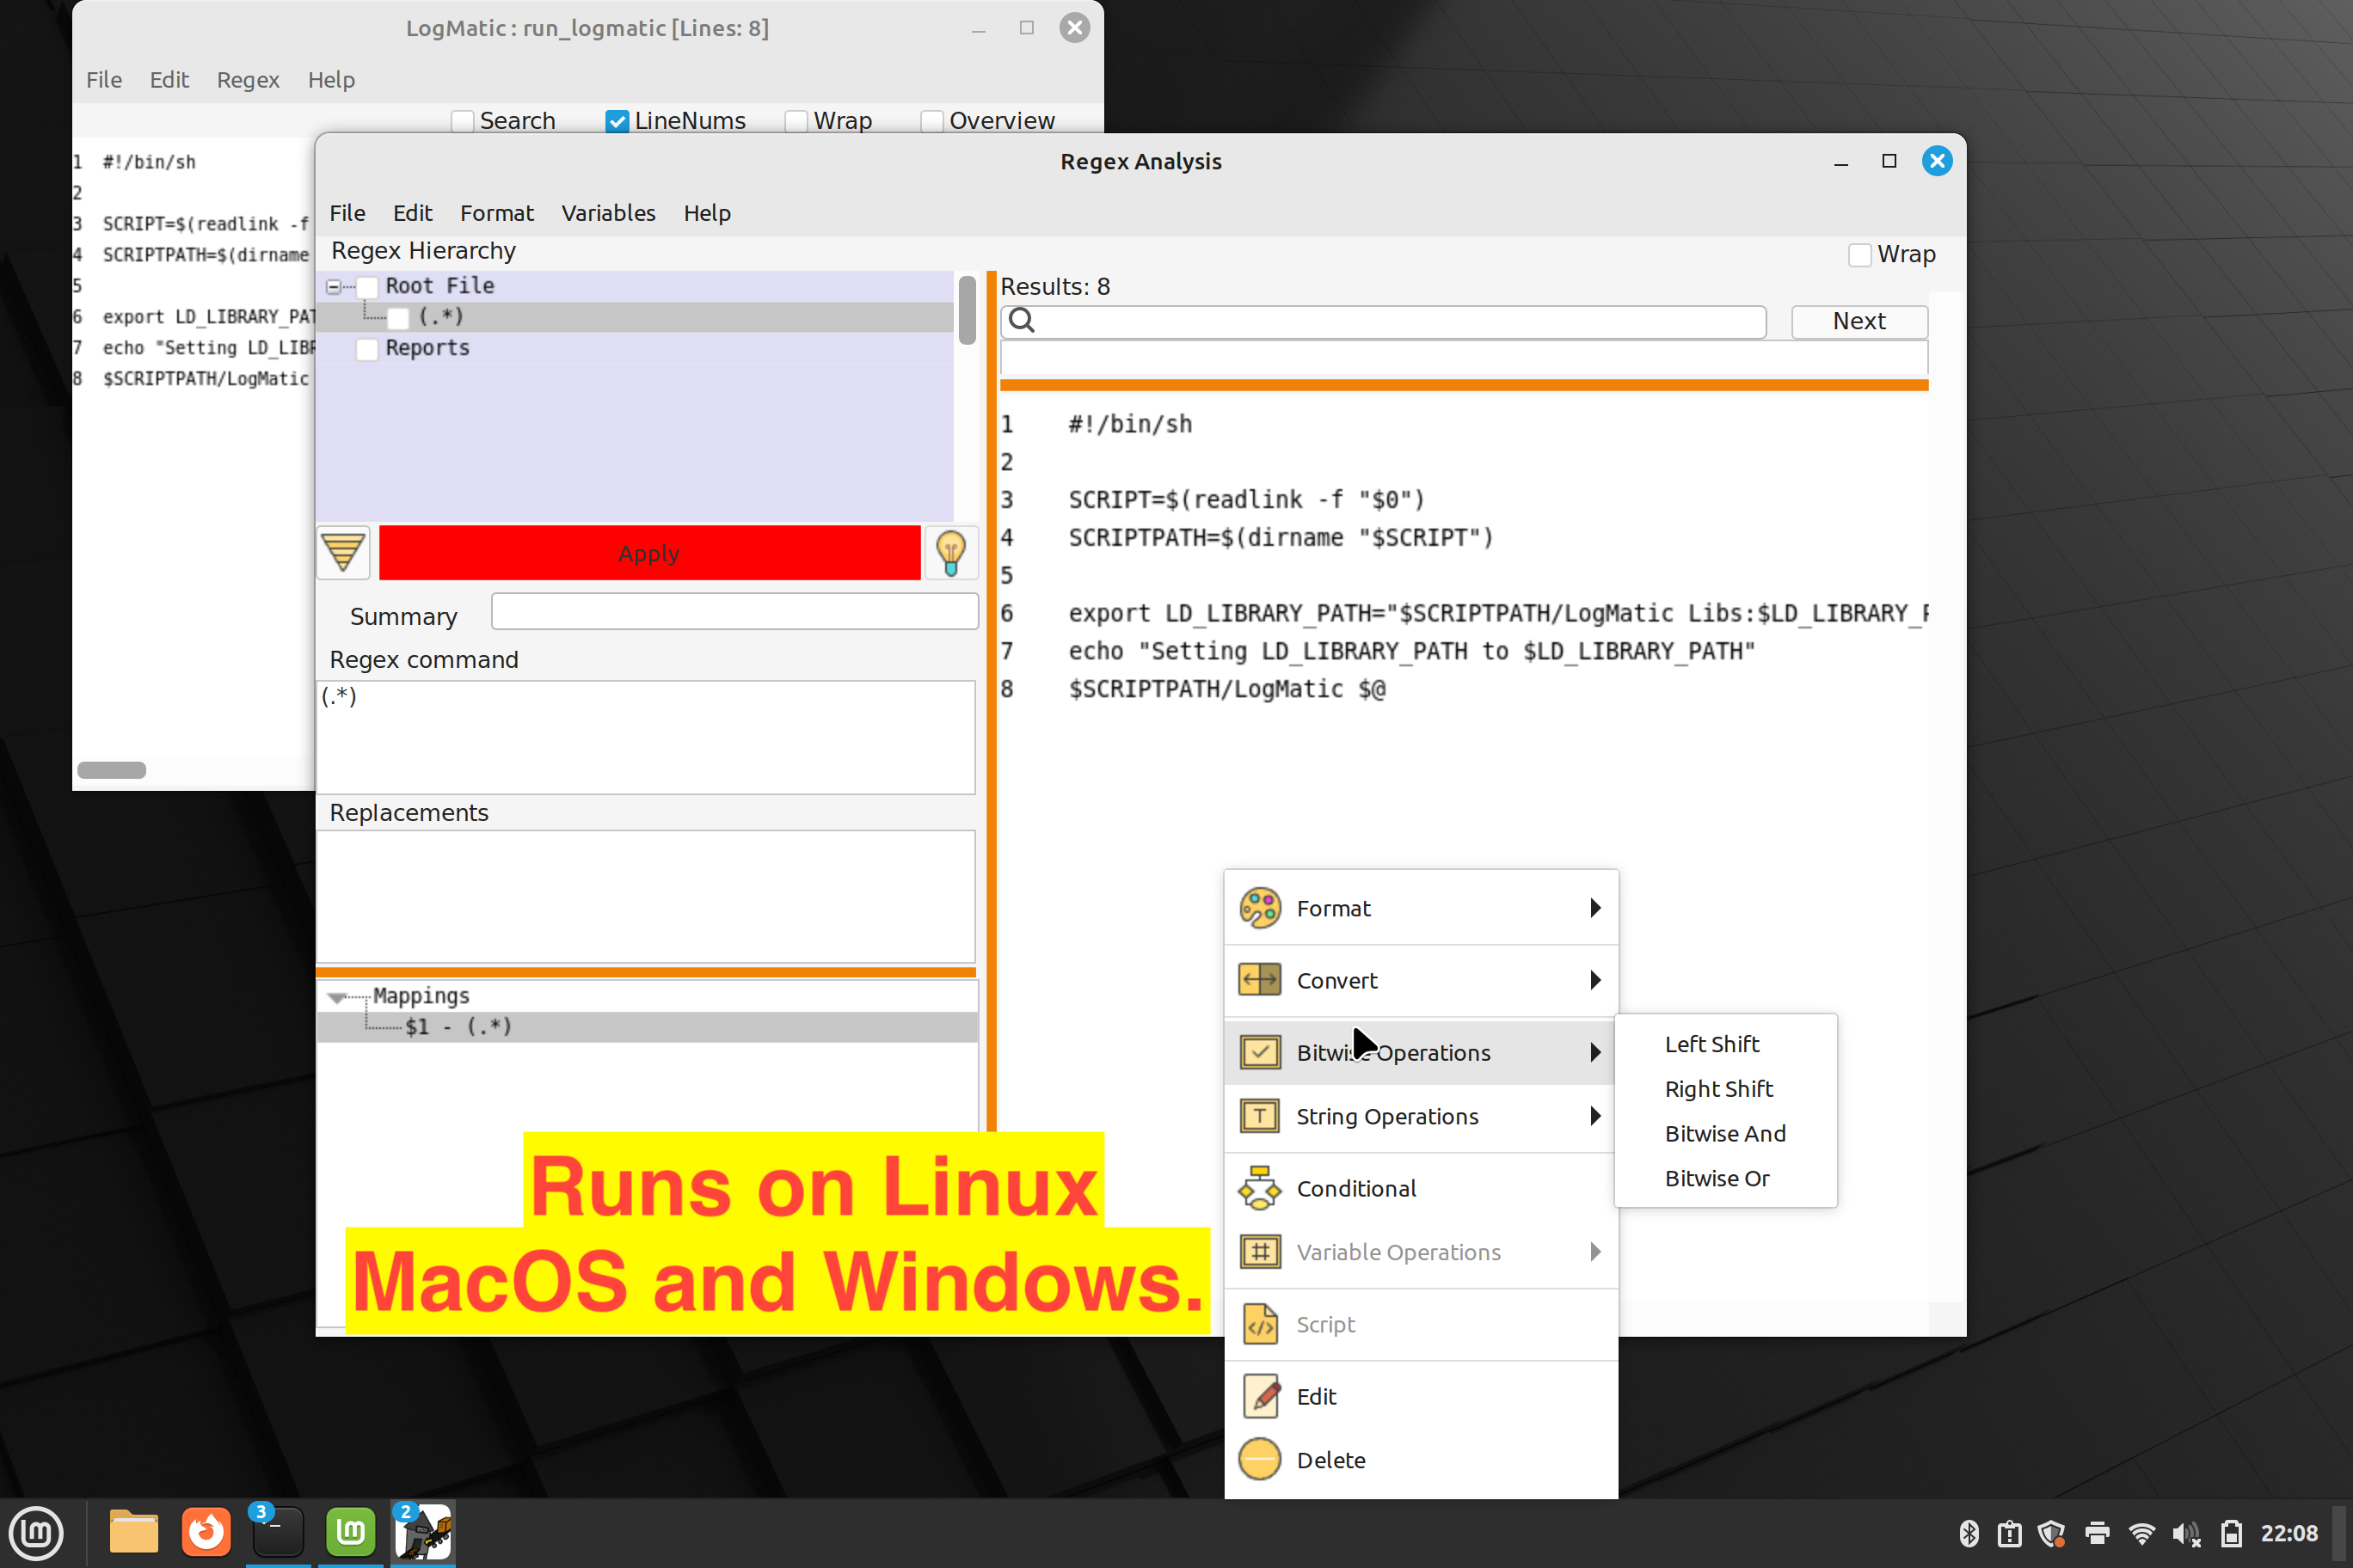Screen dimensions: 2353x1568
Task: Toggle Wrap checkbox in Regex Analysis
Action: pos(1860,255)
